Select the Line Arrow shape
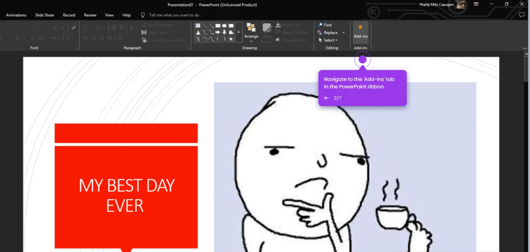 tap(211, 25)
